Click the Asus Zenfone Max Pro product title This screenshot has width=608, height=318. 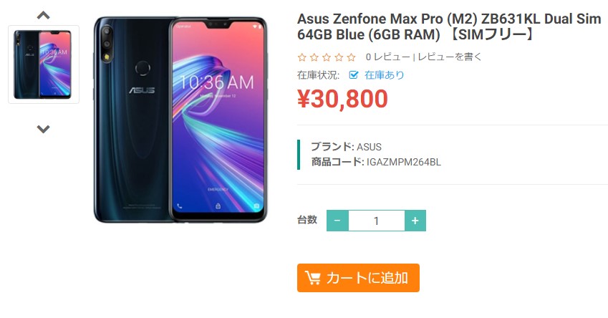coord(449,26)
